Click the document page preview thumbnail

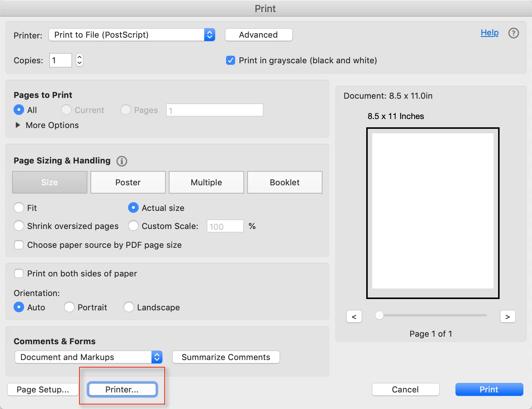[x=433, y=213]
